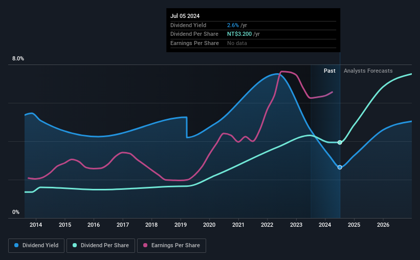Click the 2018 x-axis label

pos(151,225)
